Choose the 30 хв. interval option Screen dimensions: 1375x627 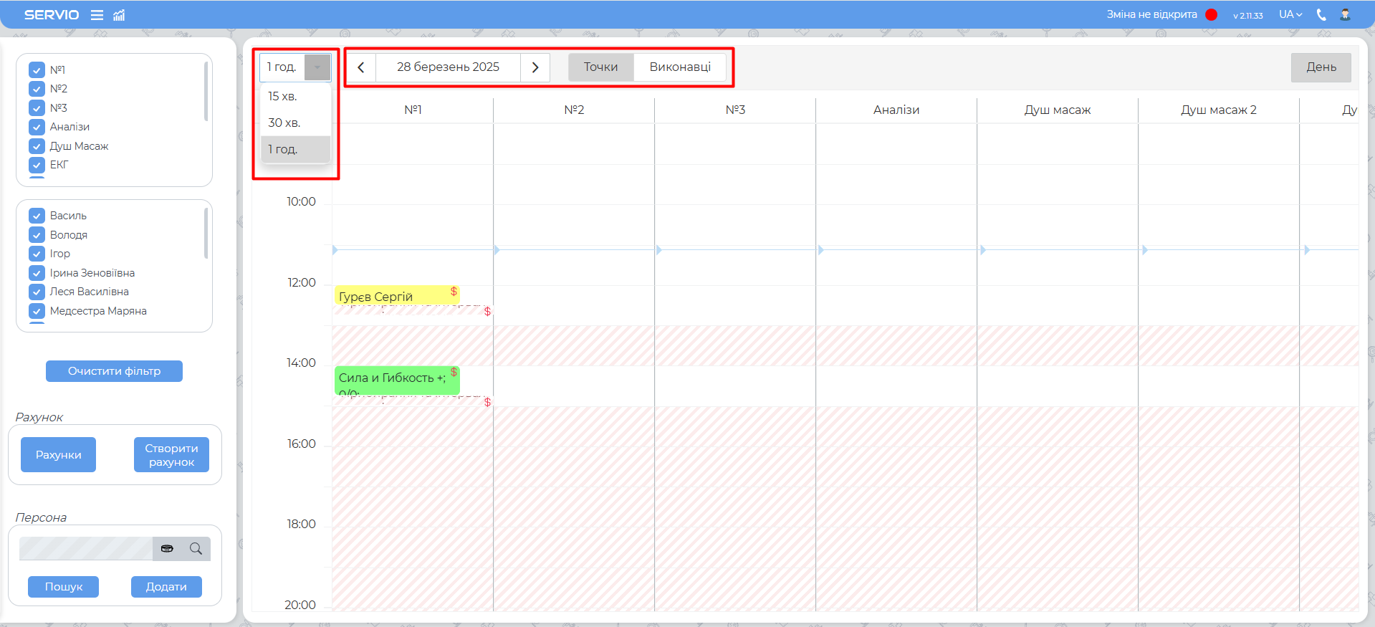[284, 123]
